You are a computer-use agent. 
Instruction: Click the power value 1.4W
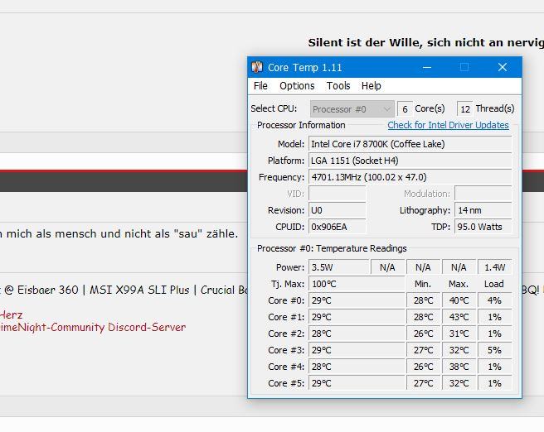(x=495, y=267)
